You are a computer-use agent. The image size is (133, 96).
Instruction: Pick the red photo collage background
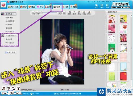[123, 38]
